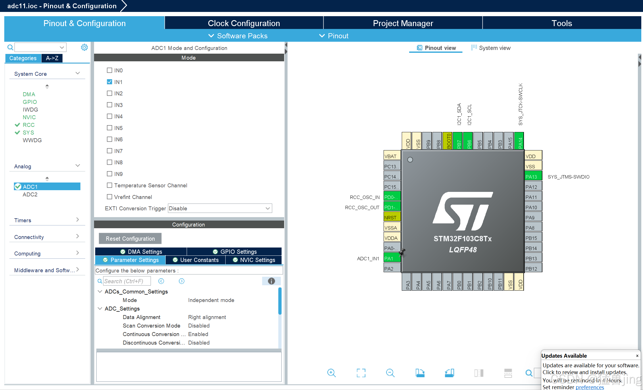643x390 pixels.
Task: Open the info help icon in Parameter Settings
Action: click(x=271, y=281)
